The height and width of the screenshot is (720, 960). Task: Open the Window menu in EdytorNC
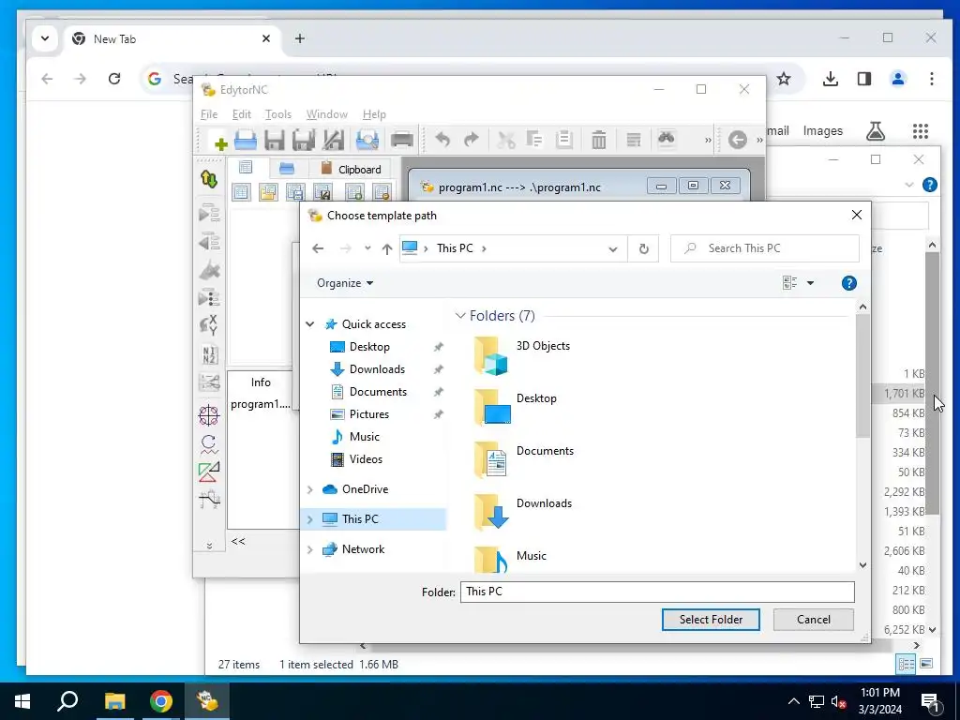tap(327, 114)
